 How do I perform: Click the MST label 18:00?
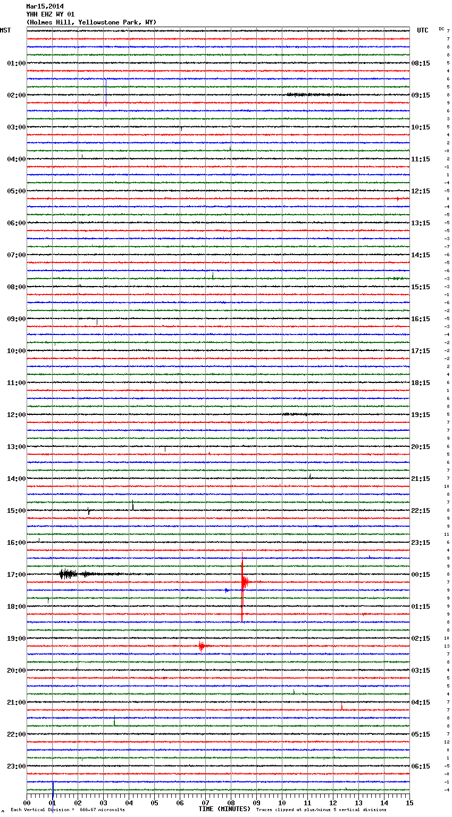pyautogui.click(x=16, y=607)
